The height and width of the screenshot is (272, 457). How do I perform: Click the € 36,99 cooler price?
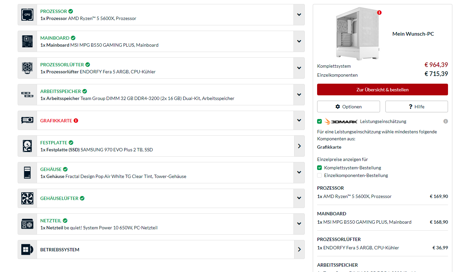(440, 248)
